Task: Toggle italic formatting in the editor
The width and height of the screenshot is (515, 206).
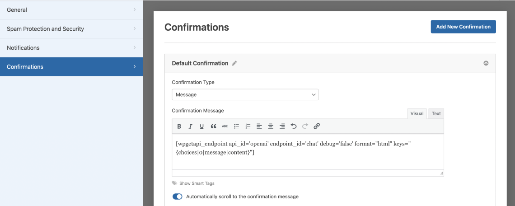Action: coord(191,126)
